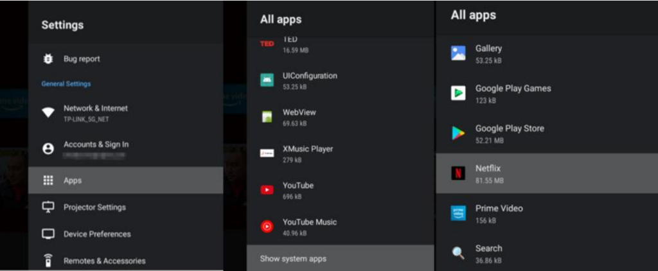Click the Accounts & Sign In person icon
The image size is (658, 271).
coord(48,148)
